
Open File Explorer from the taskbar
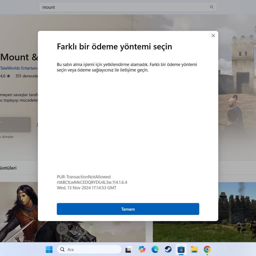pos(194,249)
